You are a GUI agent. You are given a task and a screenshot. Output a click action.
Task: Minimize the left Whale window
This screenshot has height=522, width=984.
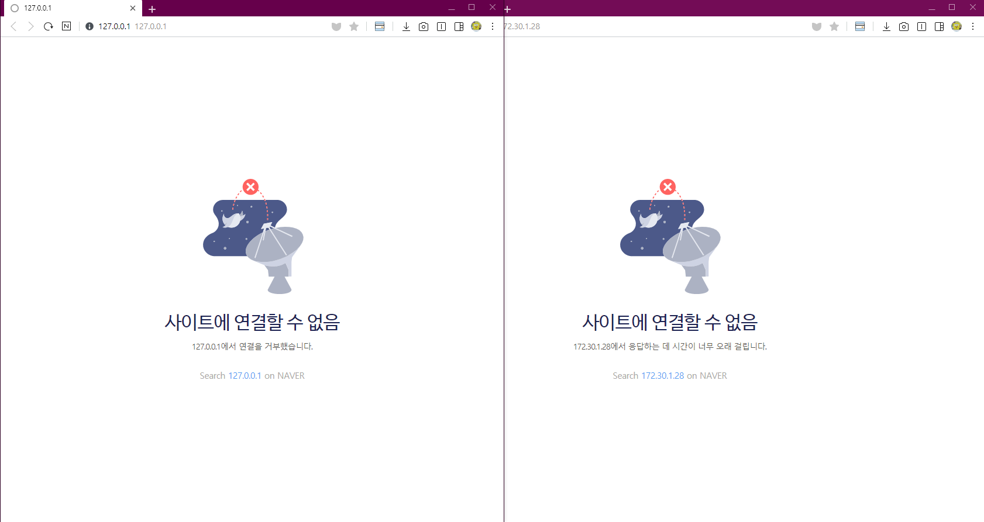pyautogui.click(x=452, y=8)
